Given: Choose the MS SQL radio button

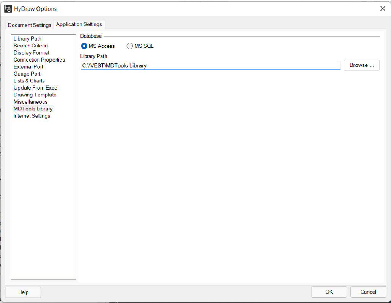Looking at the screenshot, I should point(130,46).
